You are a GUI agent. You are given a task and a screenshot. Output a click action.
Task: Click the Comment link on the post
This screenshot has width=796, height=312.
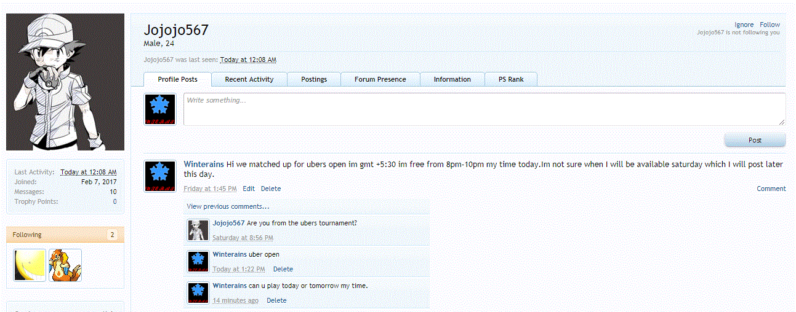click(x=771, y=189)
